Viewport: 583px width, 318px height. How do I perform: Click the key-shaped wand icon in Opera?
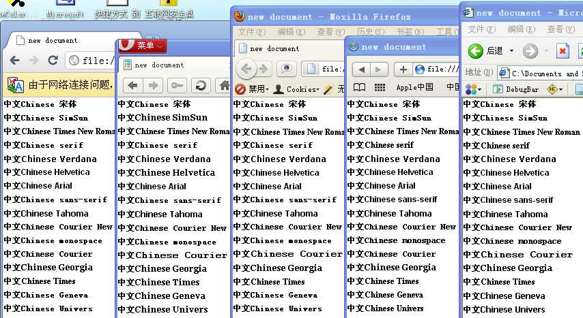coord(177,86)
